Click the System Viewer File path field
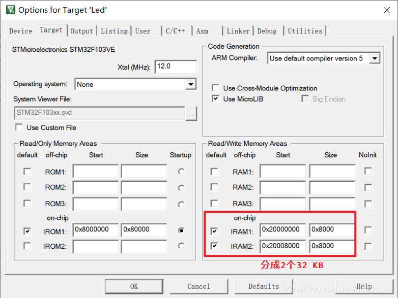 coord(100,113)
